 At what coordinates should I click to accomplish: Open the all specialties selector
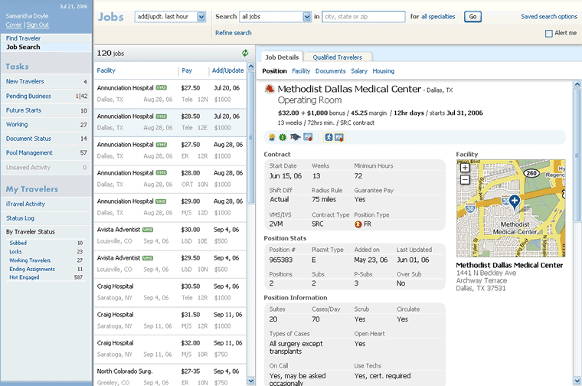pos(438,17)
